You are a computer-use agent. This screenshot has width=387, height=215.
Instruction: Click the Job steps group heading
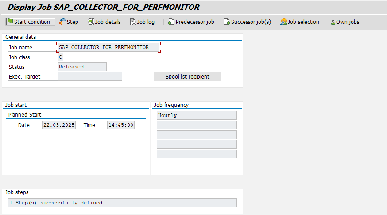coord(17,192)
